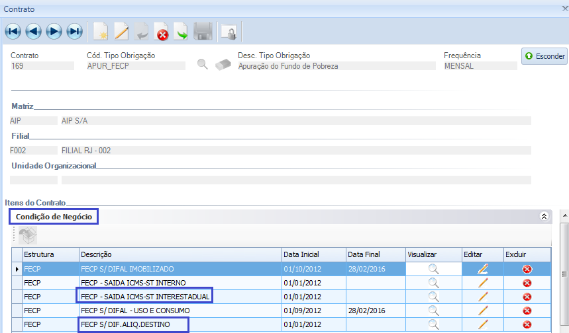Collapse the Condição de Negócio panel
Viewport: 569px width, 333px height.
[544, 216]
